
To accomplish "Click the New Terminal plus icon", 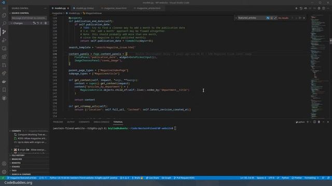I will pos(308,122).
